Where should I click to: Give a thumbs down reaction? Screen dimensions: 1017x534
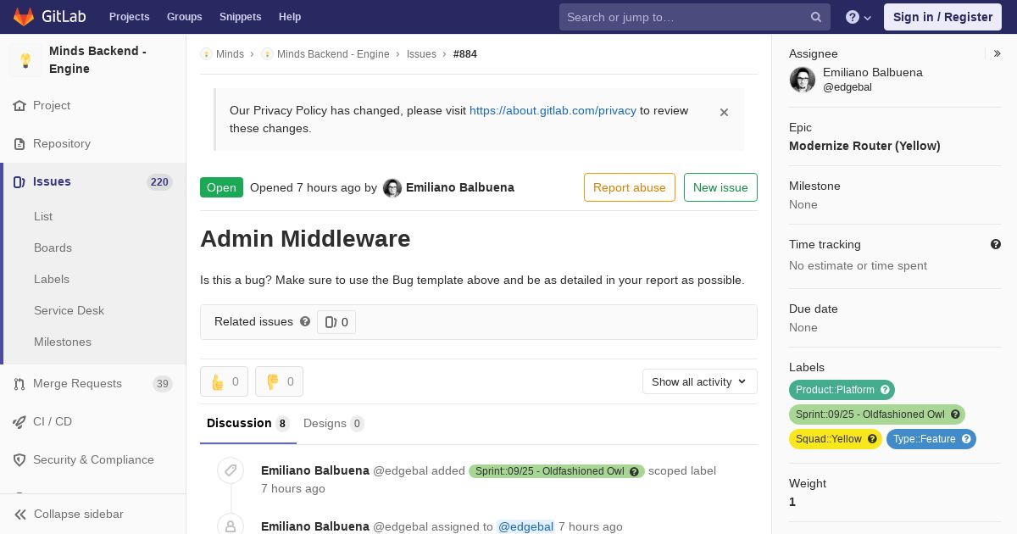pyautogui.click(x=279, y=381)
